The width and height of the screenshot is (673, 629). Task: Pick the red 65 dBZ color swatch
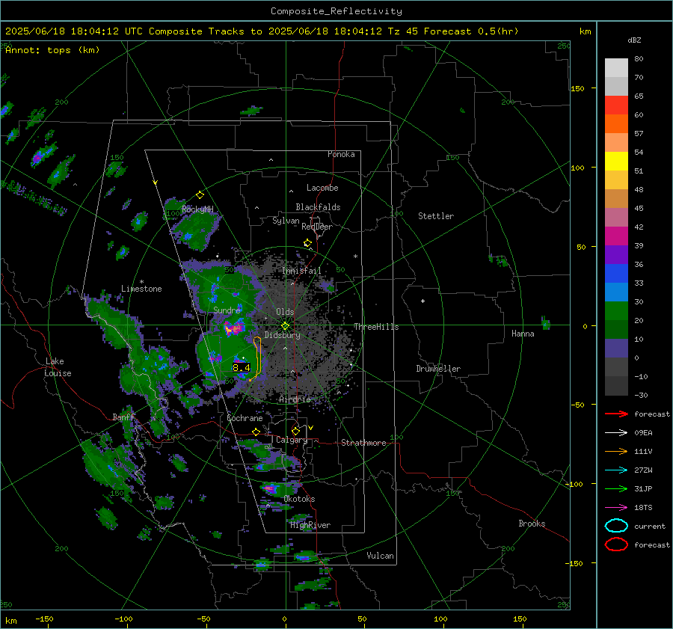click(x=616, y=105)
